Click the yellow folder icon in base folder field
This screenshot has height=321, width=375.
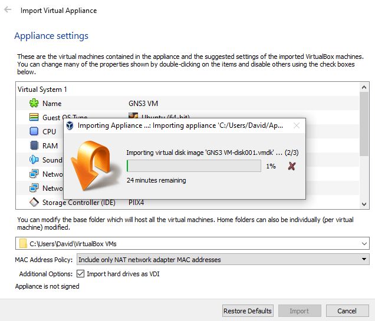[x=23, y=244]
